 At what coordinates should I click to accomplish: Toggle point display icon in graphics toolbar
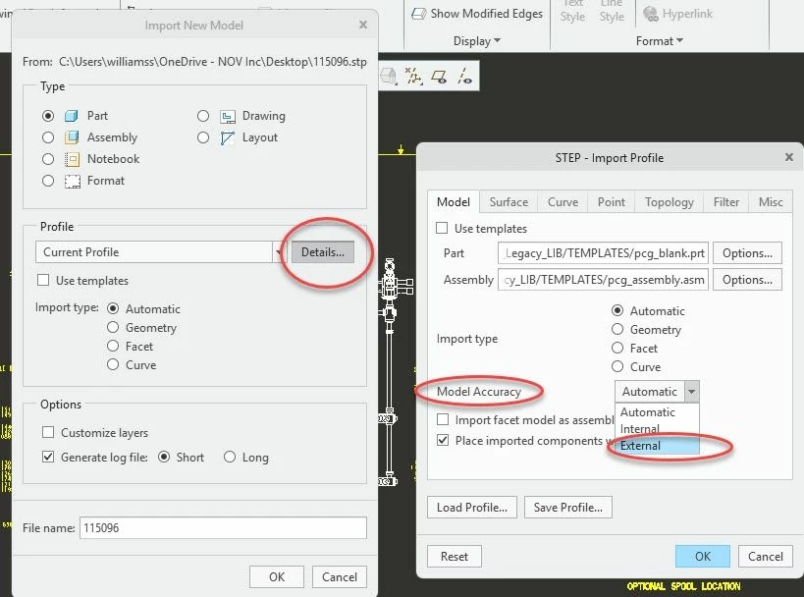pyautogui.click(x=413, y=76)
